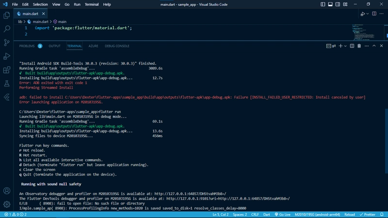This screenshot has width=388, height=218.
Task: Open the Extensions view
Action: click(7, 70)
